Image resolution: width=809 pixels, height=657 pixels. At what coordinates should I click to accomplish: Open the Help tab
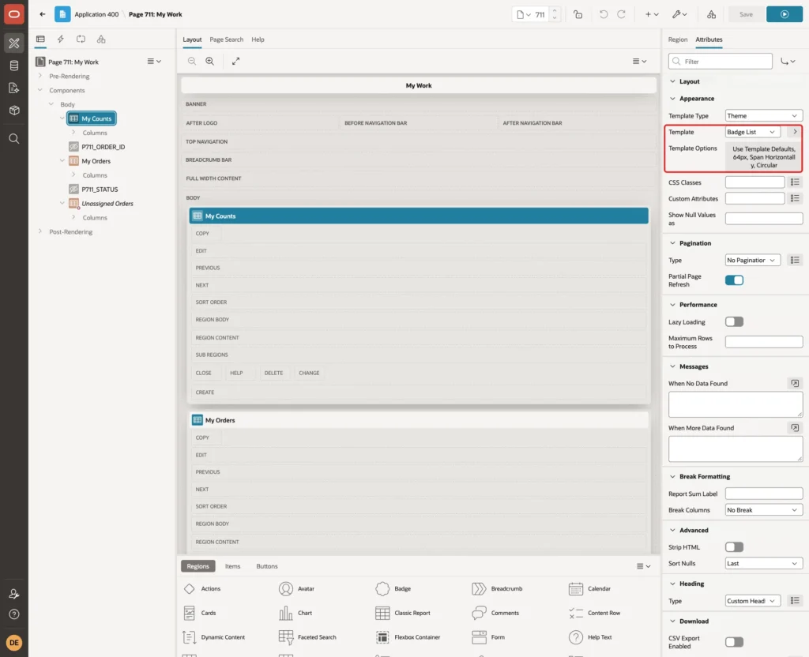click(x=258, y=39)
